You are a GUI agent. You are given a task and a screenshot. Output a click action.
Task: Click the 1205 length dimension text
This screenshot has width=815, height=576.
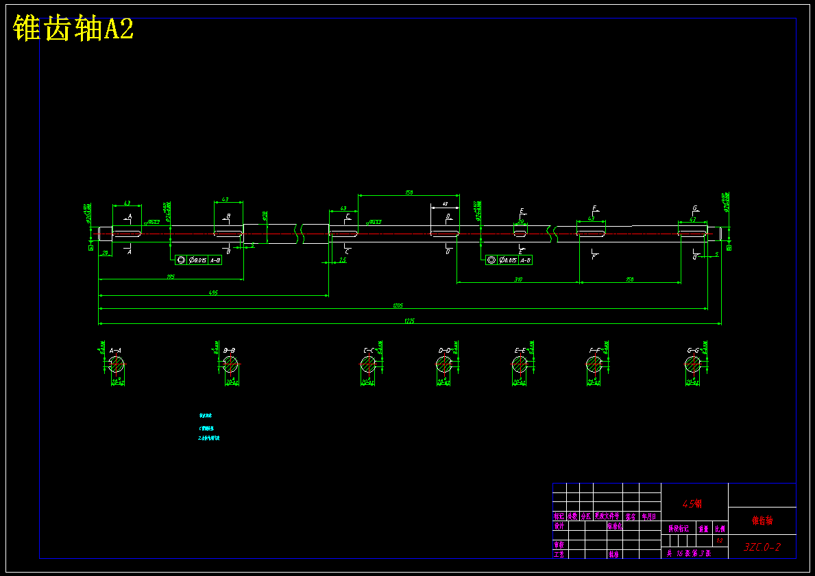pos(398,305)
